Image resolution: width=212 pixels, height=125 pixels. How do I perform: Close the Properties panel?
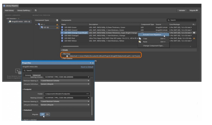pos(93,63)
